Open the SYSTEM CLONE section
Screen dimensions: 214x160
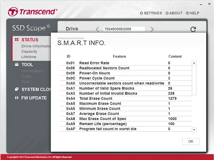pos(36,89)
